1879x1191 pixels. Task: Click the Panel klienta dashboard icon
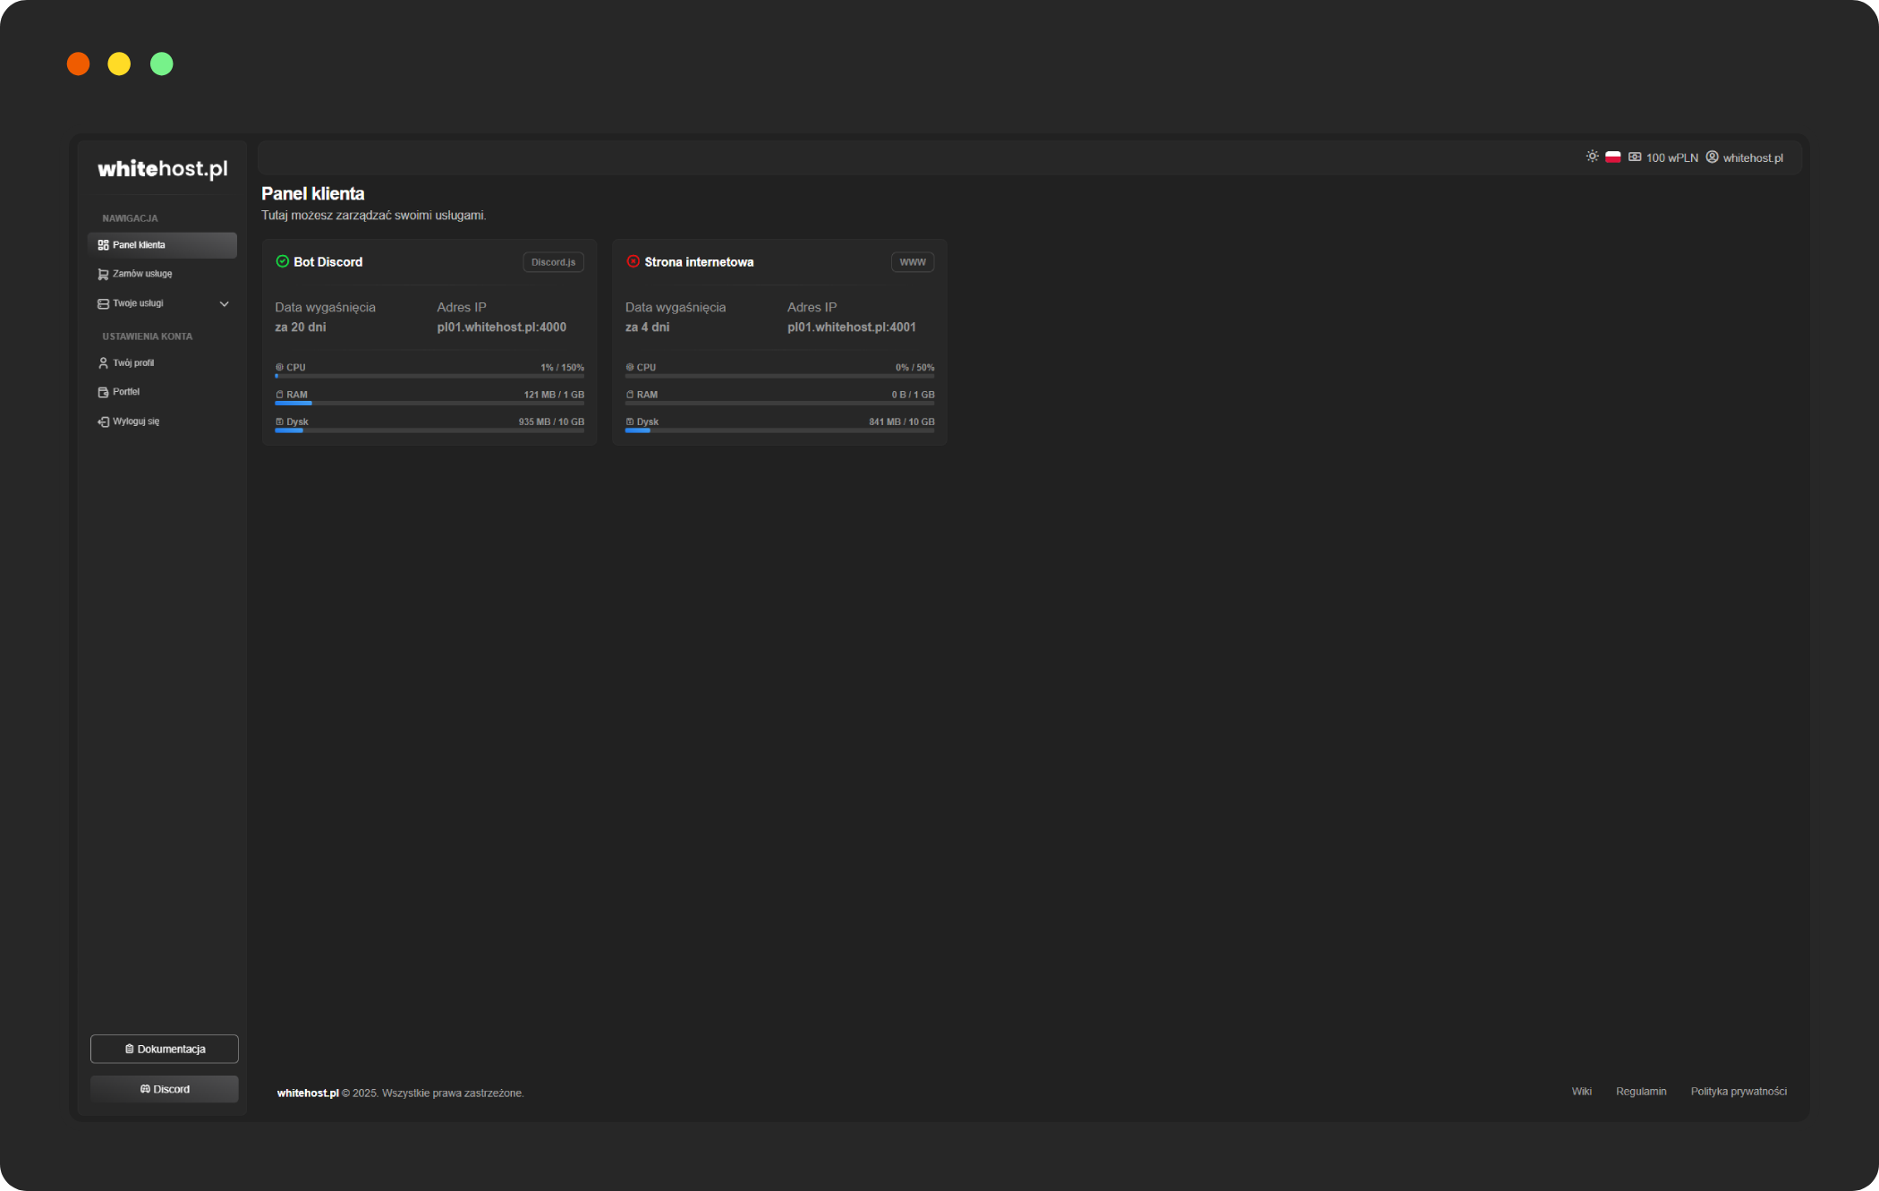(103, 245)
